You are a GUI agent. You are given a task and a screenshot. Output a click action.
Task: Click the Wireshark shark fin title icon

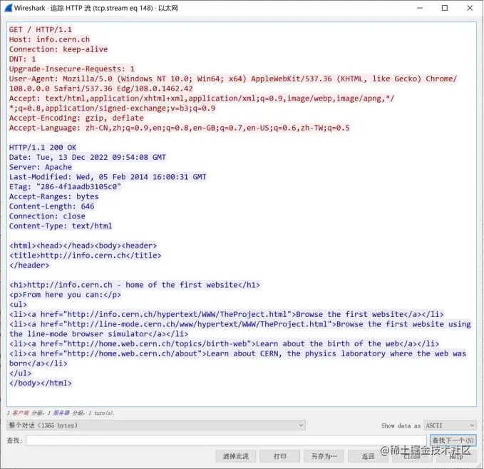pyautogui.click(x=8, y=8)
